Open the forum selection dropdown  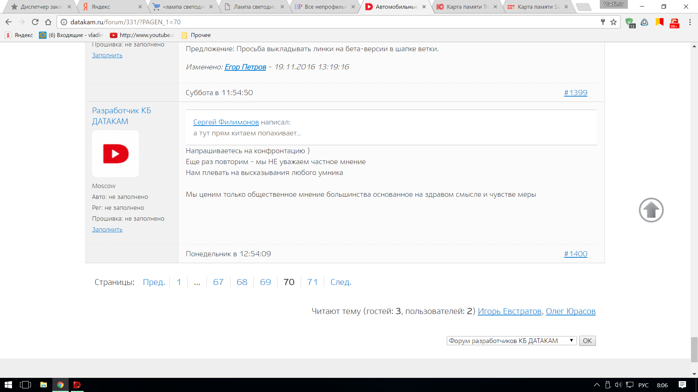[x=511, y=341]
